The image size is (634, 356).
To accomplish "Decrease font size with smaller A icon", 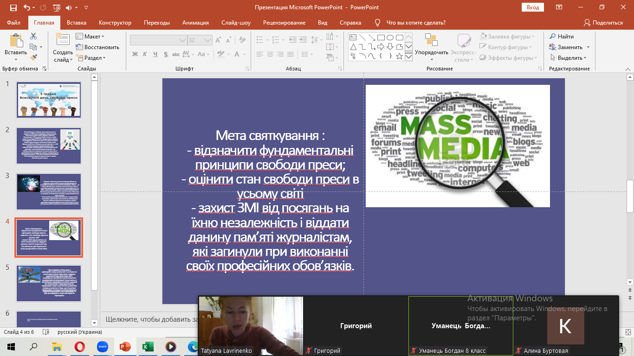I will [229, 40].
